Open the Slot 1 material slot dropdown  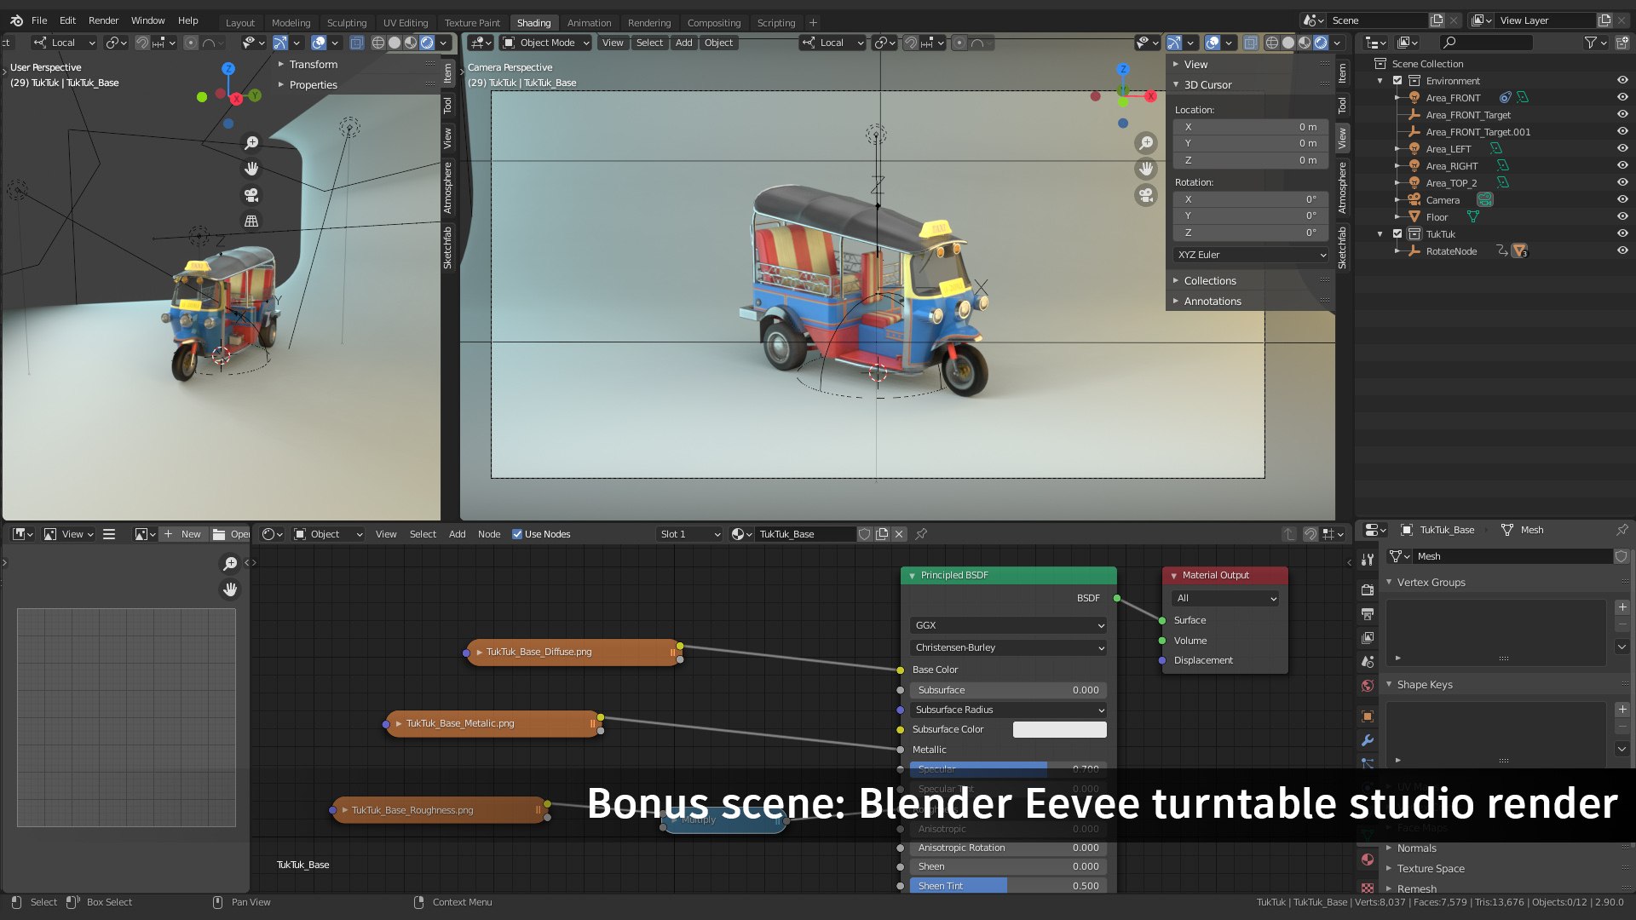click(690, 534)
